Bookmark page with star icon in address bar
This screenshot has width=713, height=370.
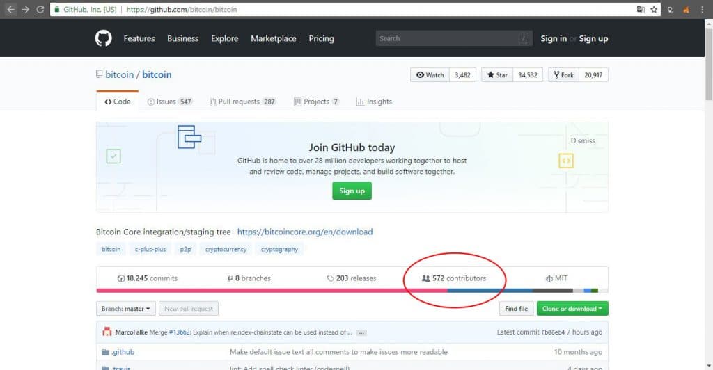tap(654, 10)
